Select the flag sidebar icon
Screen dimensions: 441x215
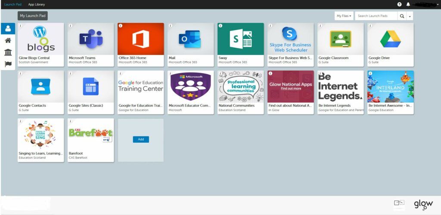click(8, 64)
